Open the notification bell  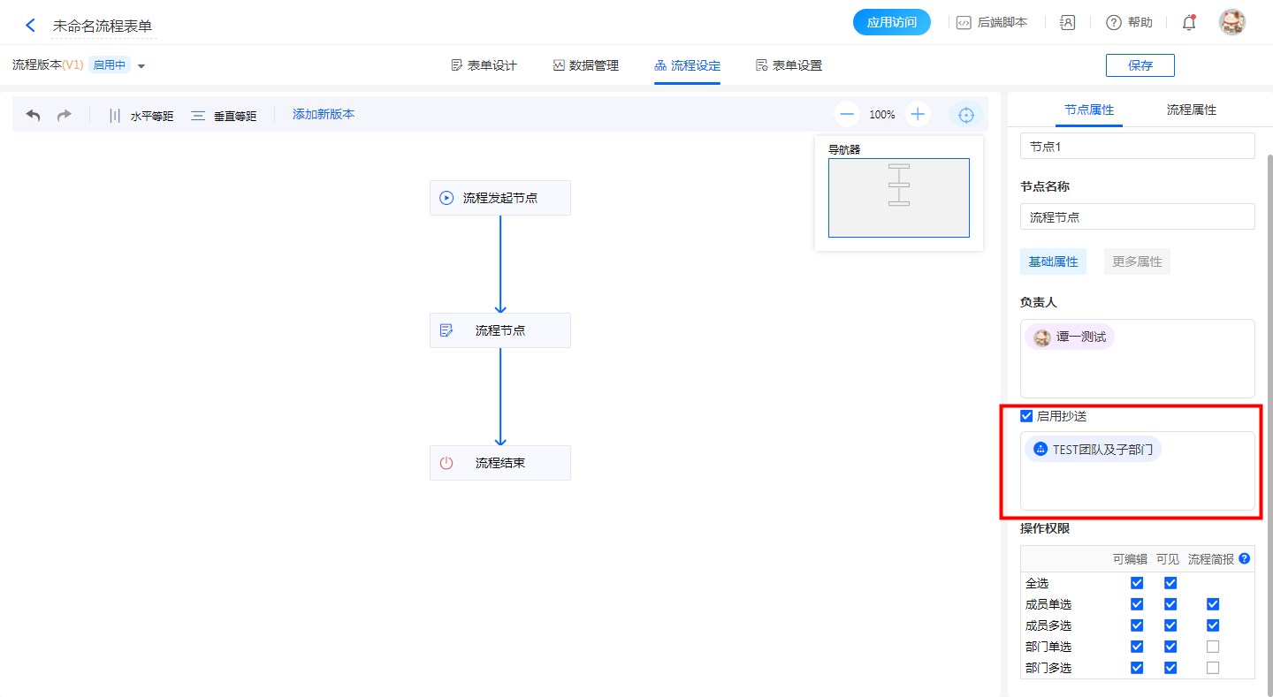[x=1189, y=23]
